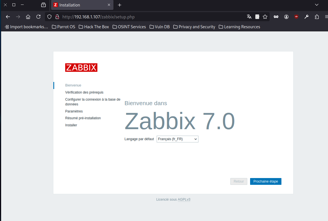The height and width of the screenshot is (221, 328).
Task: Select Vérification des prérequis step
Action: point(84,92)
